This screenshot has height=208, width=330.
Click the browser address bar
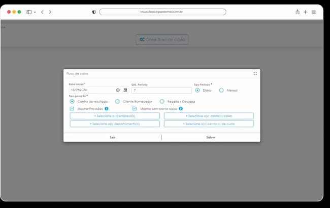(x=162, y=12)
